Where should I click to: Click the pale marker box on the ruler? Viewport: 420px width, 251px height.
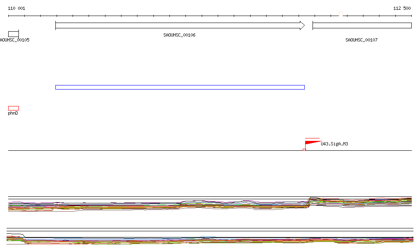pos(341,14)
